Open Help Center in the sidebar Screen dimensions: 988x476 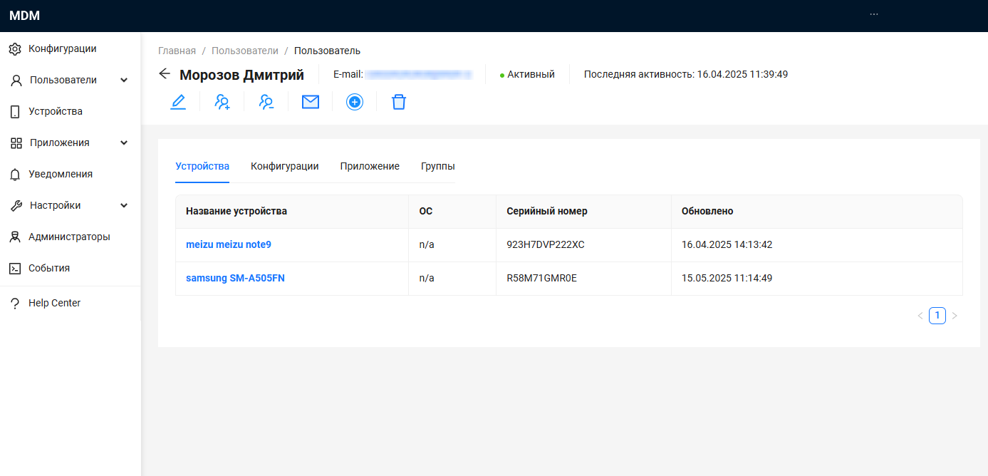point(54,303)
